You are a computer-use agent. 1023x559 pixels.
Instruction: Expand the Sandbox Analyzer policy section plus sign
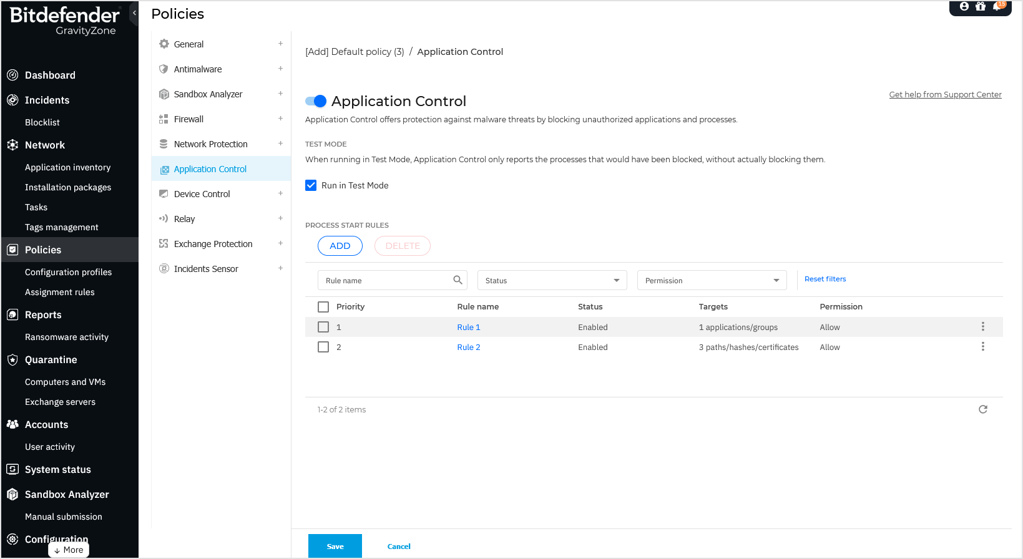[x=280, y=94]
